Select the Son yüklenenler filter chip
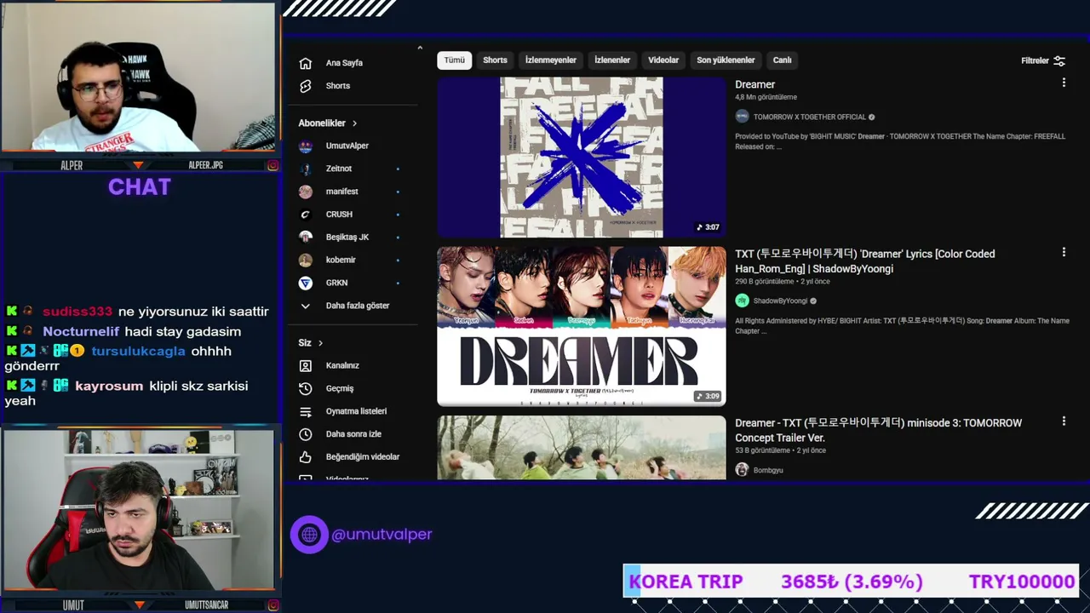 (x=726, y=60)
